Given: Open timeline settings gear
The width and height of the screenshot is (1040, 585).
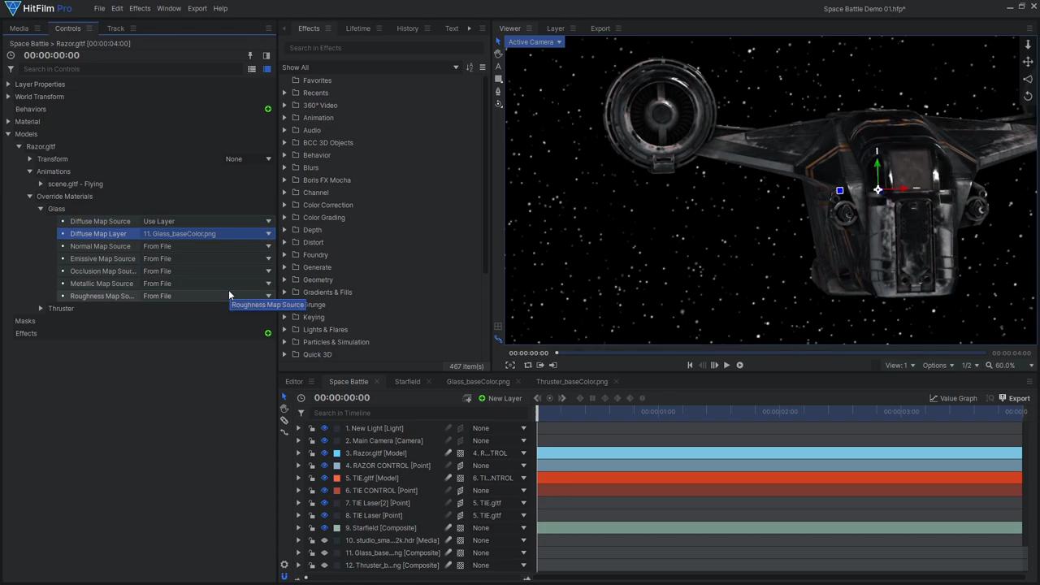Looking at the screenshot, I should [x=284, y=565].
